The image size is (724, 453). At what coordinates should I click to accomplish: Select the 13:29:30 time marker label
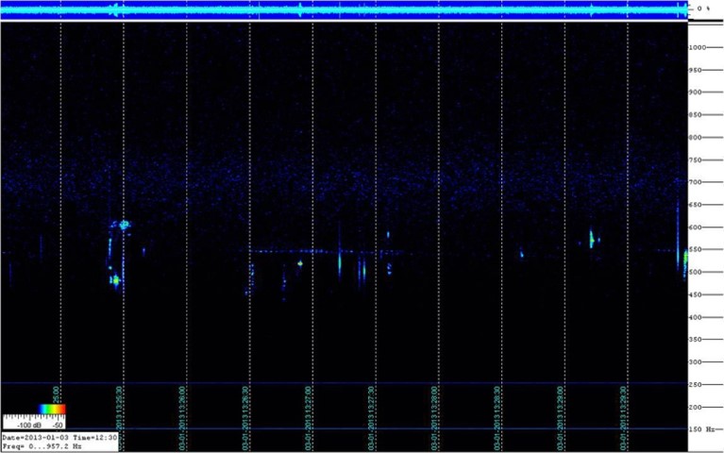(x=623, y=419)
